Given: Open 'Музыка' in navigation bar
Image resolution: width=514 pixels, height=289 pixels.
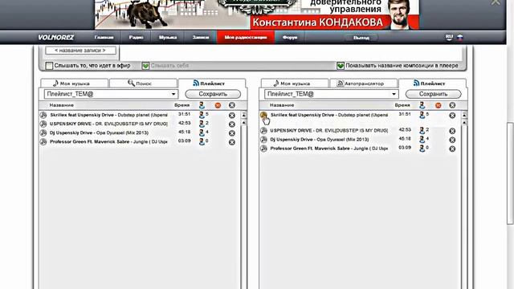Looking at the screenshot, I should [168, 38].
